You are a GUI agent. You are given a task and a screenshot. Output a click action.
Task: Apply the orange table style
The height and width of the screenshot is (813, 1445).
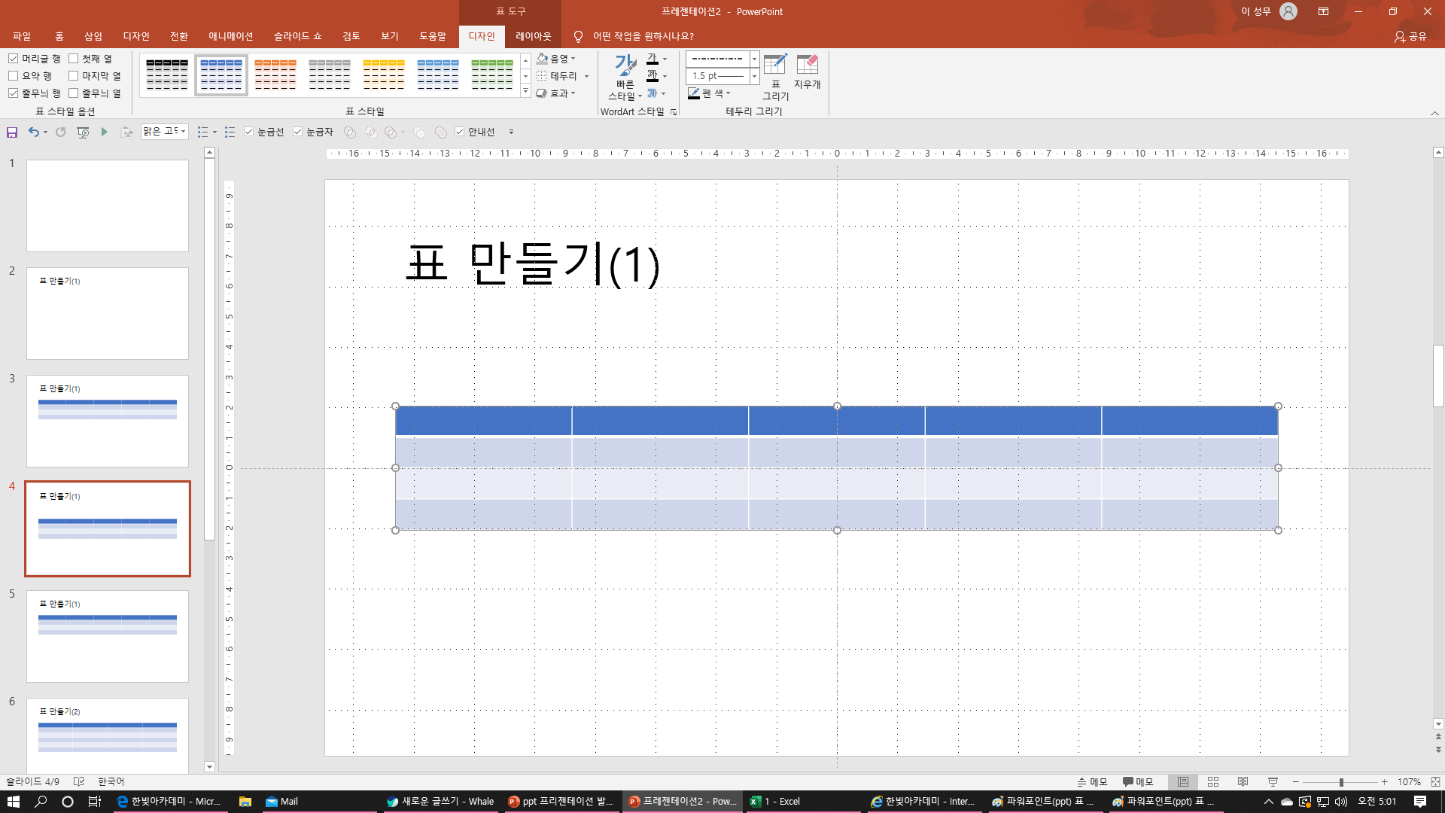275,75
